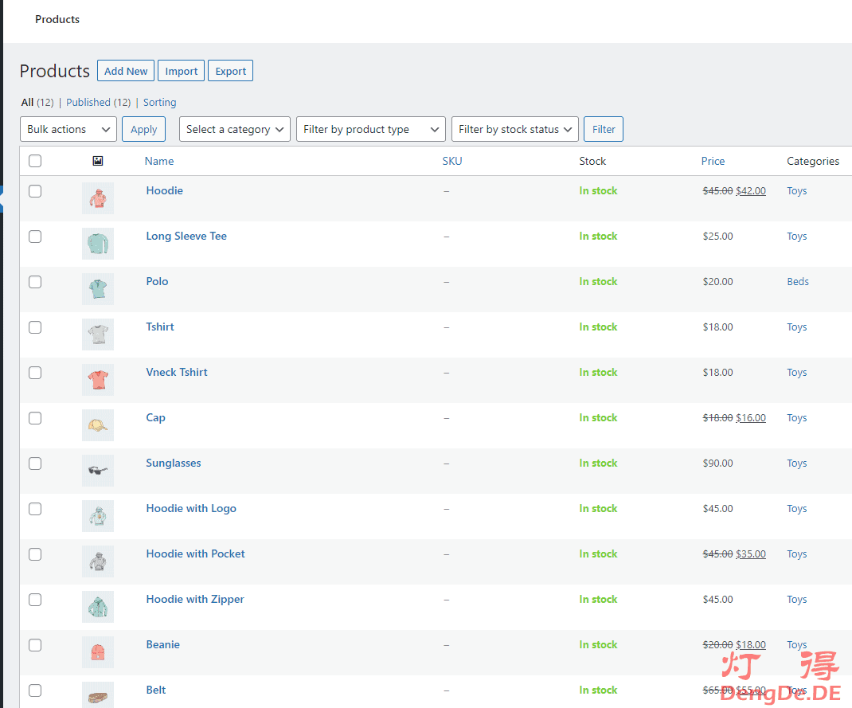
Task: Click the Cap product image
Action: point(98,425)
